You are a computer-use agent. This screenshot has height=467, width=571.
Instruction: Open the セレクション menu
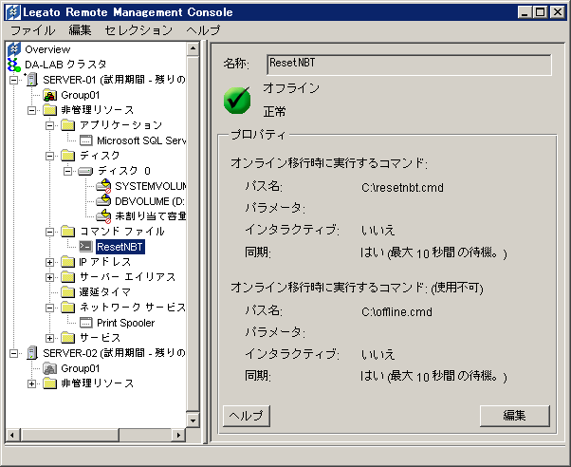click(138, 30)
